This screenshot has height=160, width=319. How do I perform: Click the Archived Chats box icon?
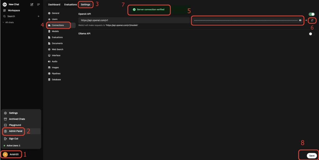pos(6,119)
